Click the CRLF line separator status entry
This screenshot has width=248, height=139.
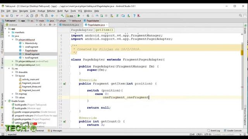(x=199, y=134)
